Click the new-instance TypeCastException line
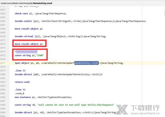 coord(43,97)
